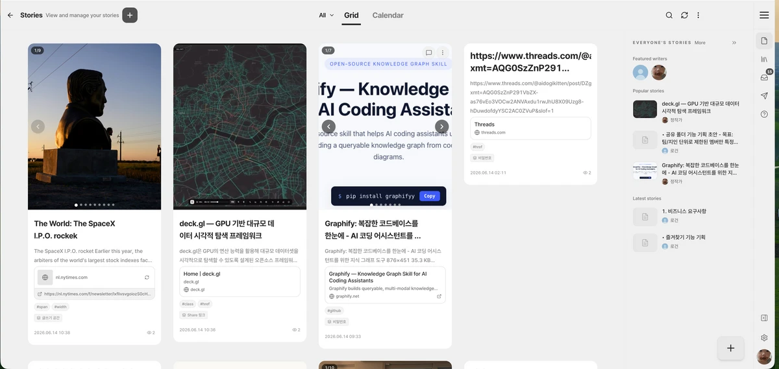779x369 pixels.
Task: Click the #github tag on Graphify card
Action: [334, 311]
